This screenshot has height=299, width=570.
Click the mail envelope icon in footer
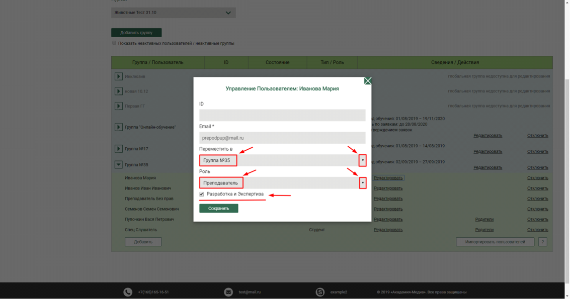228,292
